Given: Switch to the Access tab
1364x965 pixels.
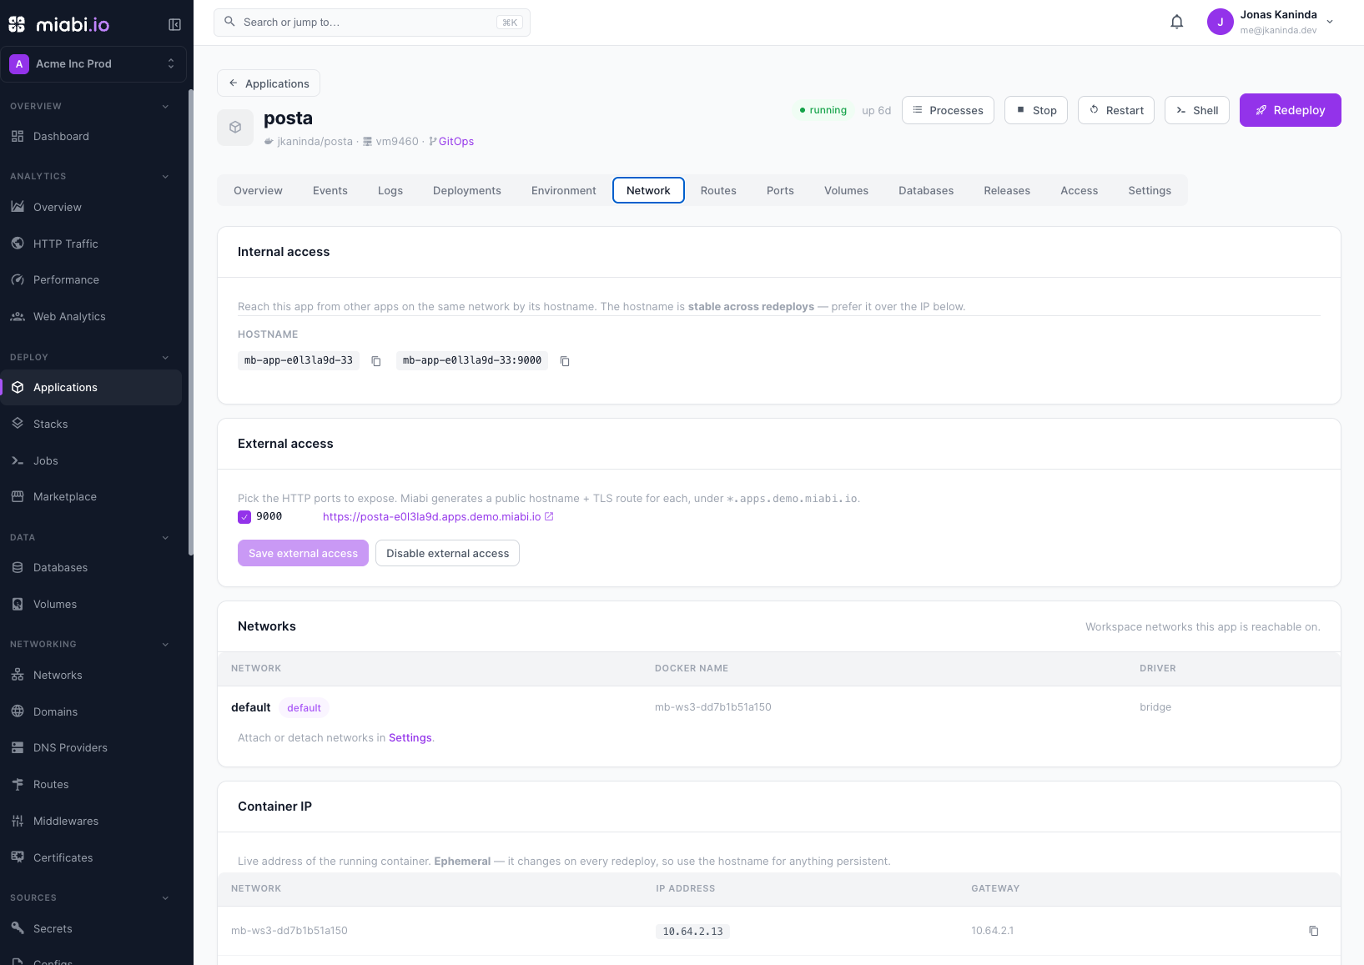Looking at the screenshot, I should [1080, 191].
